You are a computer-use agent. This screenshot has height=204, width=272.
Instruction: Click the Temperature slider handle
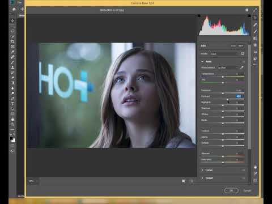223,76
